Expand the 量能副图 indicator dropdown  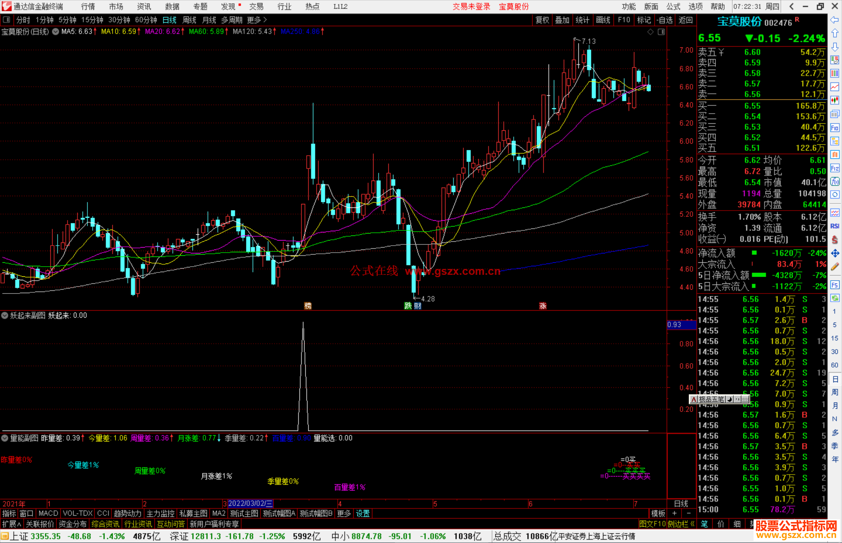[5, 438]
